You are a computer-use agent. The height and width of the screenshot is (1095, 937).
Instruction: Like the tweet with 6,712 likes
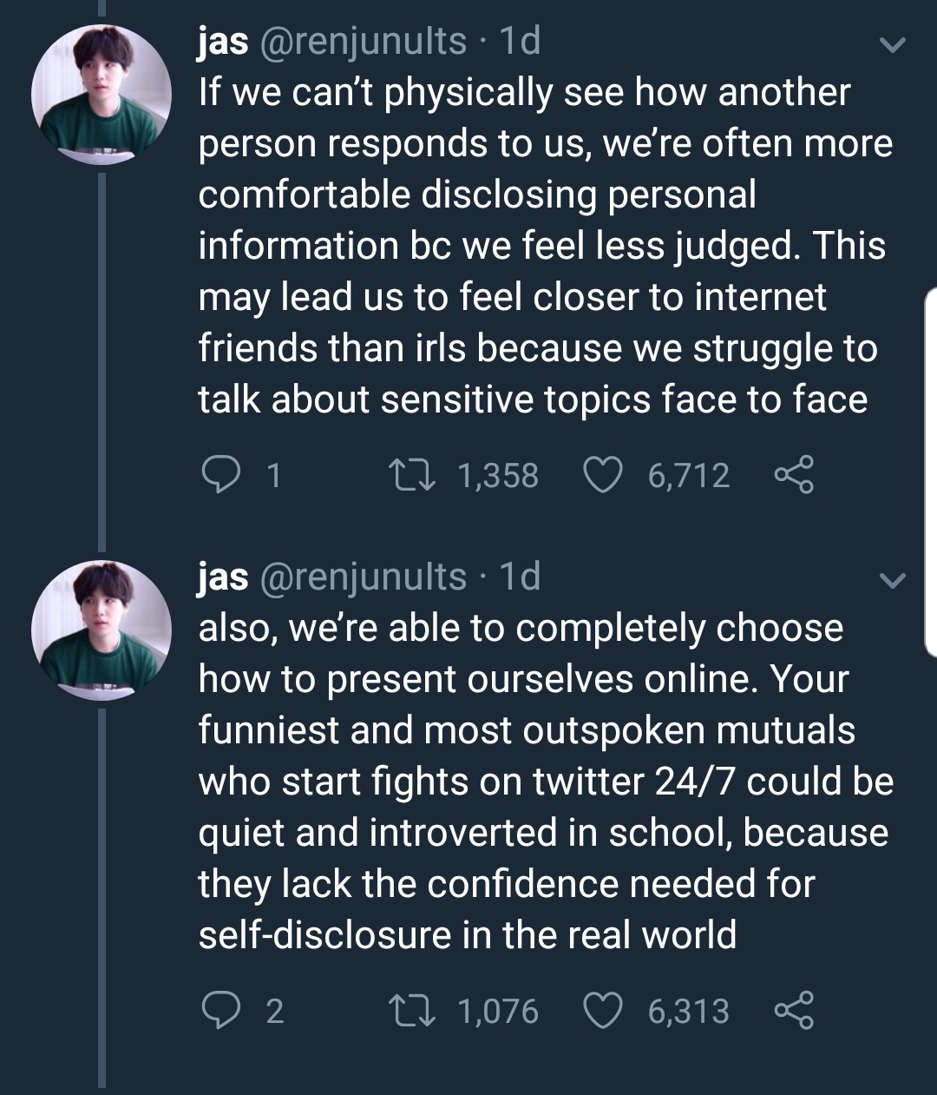[603, 475]
